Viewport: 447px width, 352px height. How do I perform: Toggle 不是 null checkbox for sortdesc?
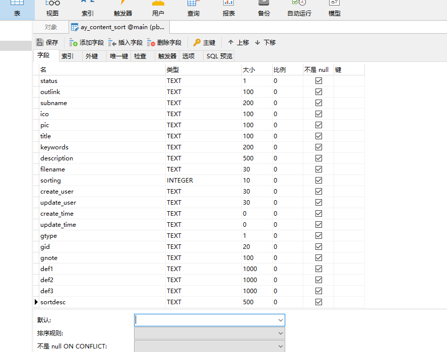[x=318, y=302]
